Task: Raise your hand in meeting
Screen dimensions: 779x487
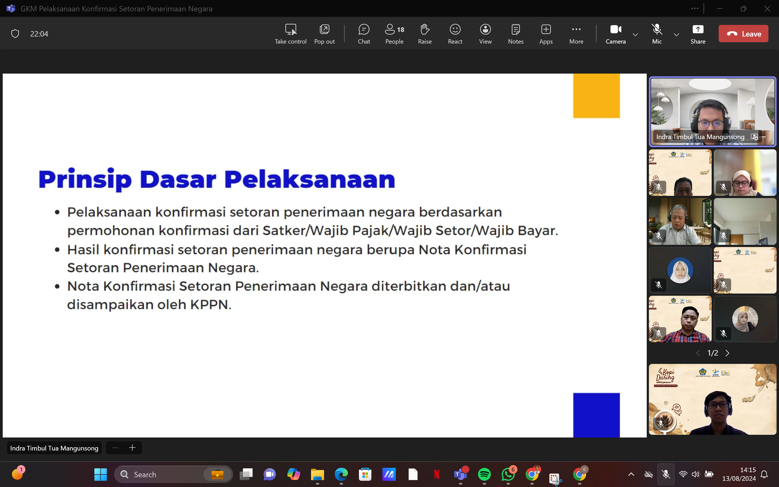Action: 425,34
